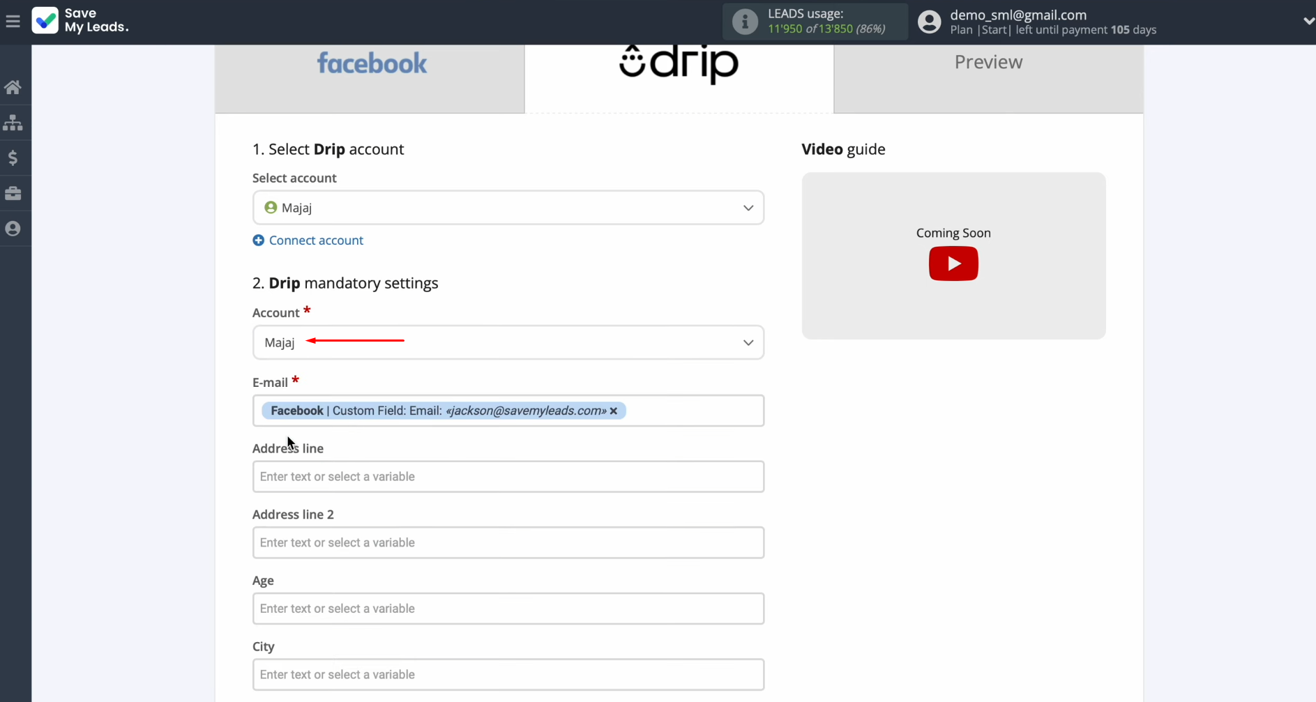Play the Coming Soon video guide
This screenshot has width=1316, height=702.
(953, 264)
